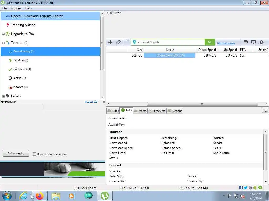Click the remote monitor toolbar icon
This screenshot has height=201, width=269.
click(254, 42)
